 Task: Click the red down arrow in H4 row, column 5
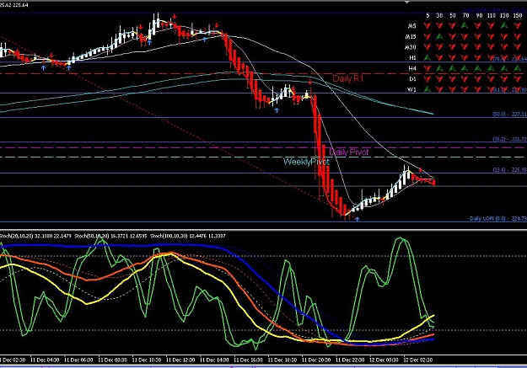428,68
